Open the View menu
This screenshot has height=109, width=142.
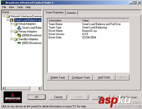pyautogui.click(x=12, y=7)
